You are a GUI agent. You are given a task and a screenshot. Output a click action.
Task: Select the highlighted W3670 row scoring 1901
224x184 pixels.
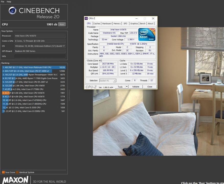[34, 93]
